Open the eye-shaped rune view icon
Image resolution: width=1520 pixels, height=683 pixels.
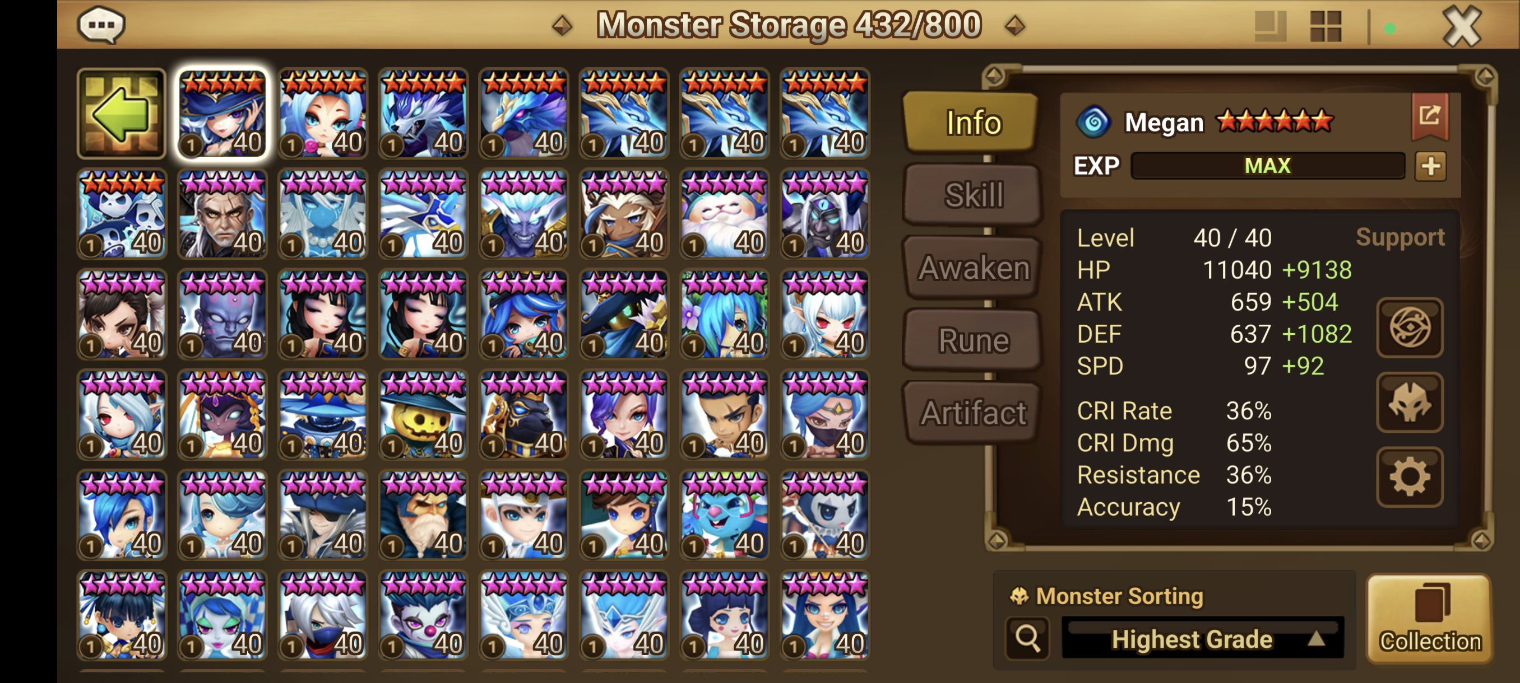(1409, 328)
